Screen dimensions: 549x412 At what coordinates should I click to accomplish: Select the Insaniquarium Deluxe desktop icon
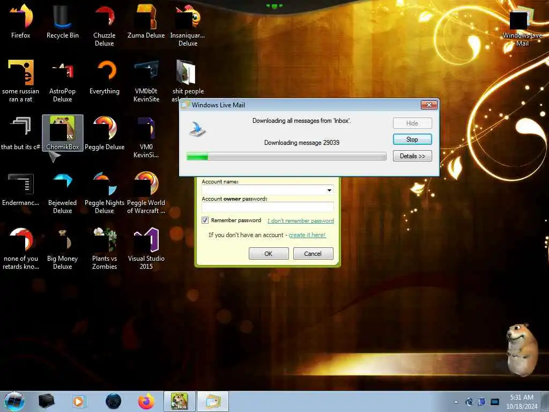click(188, 25)
